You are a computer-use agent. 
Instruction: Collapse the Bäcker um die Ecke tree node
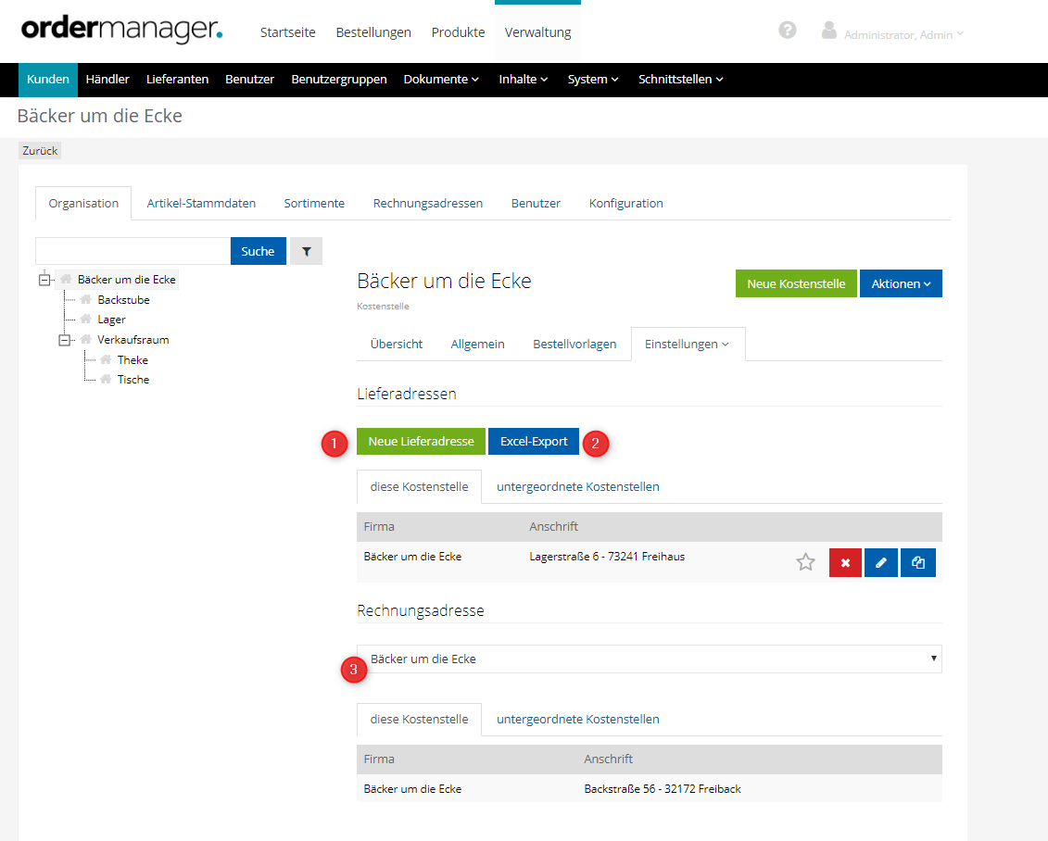44,280
